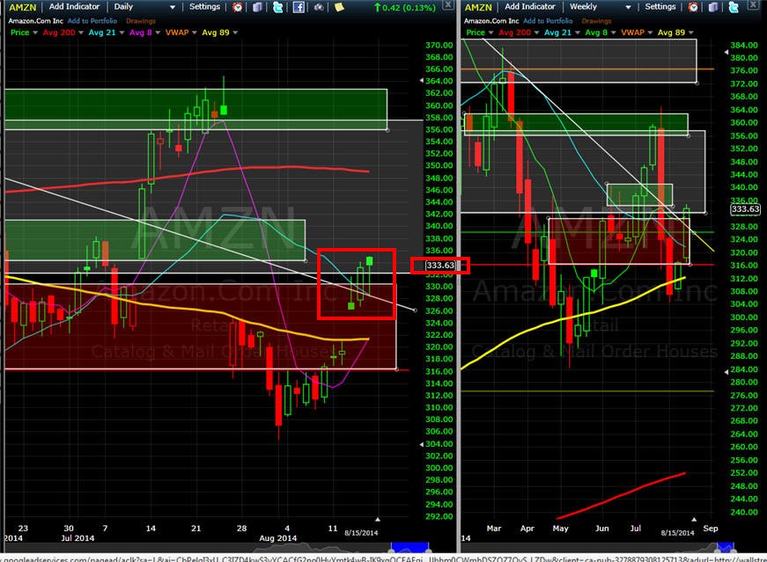
Task: Click the Mar label on Weekly time axis
Action: [x=494, y=529]
